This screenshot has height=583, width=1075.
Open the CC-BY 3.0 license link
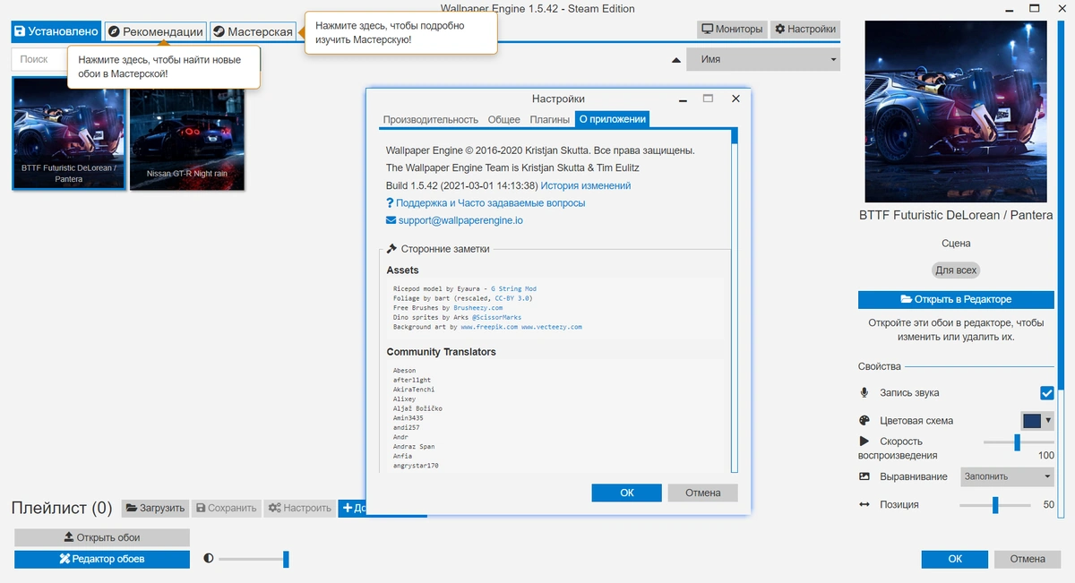tap(513, 298)
